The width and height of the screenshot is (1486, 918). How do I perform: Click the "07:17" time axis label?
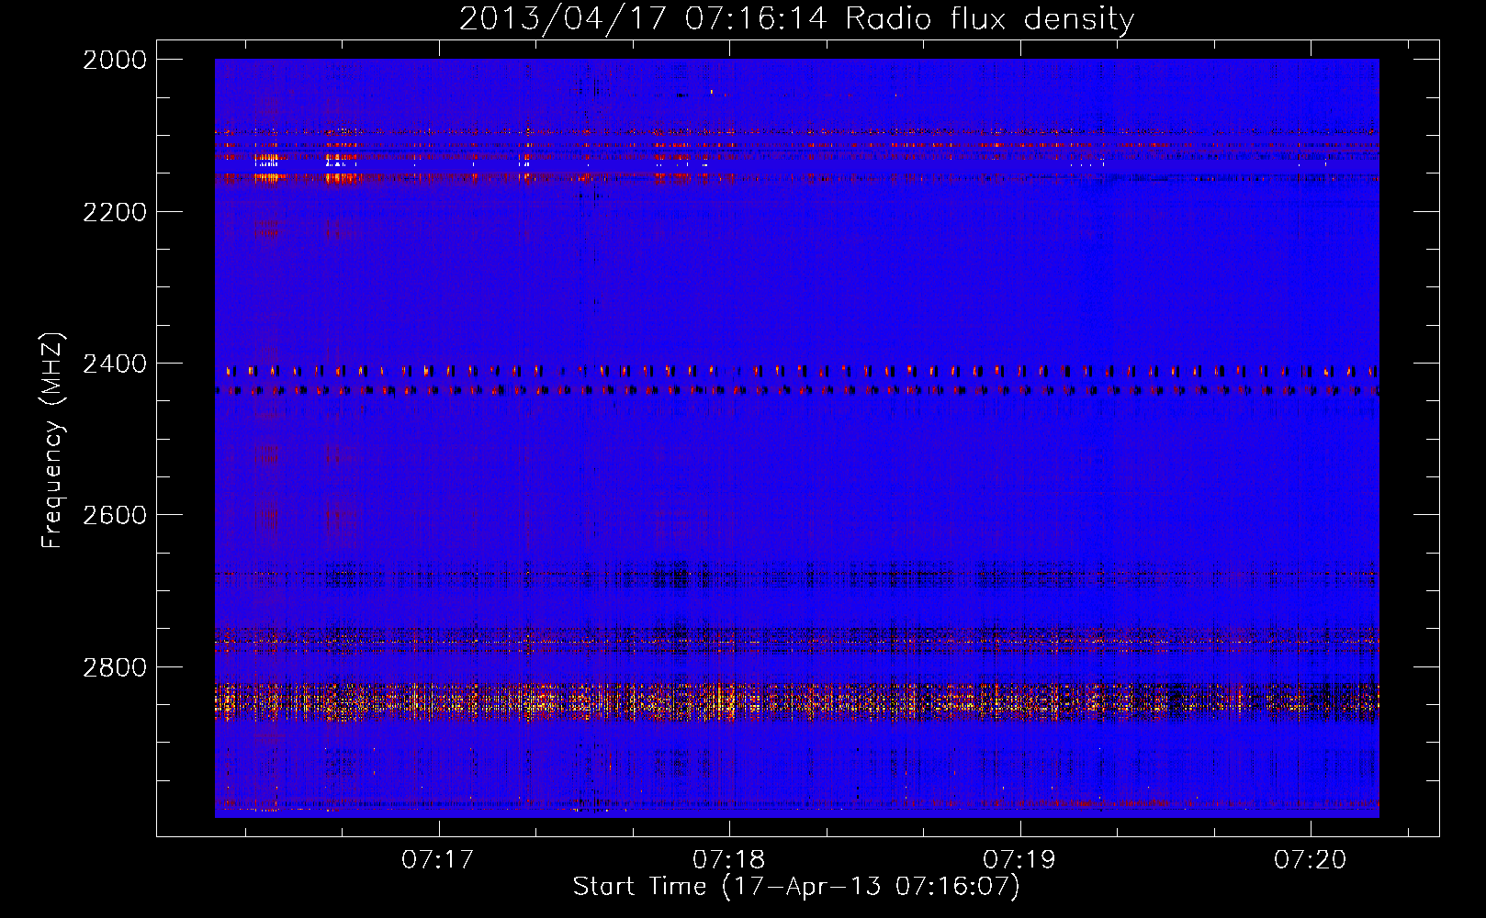click(x=438, y=859)
